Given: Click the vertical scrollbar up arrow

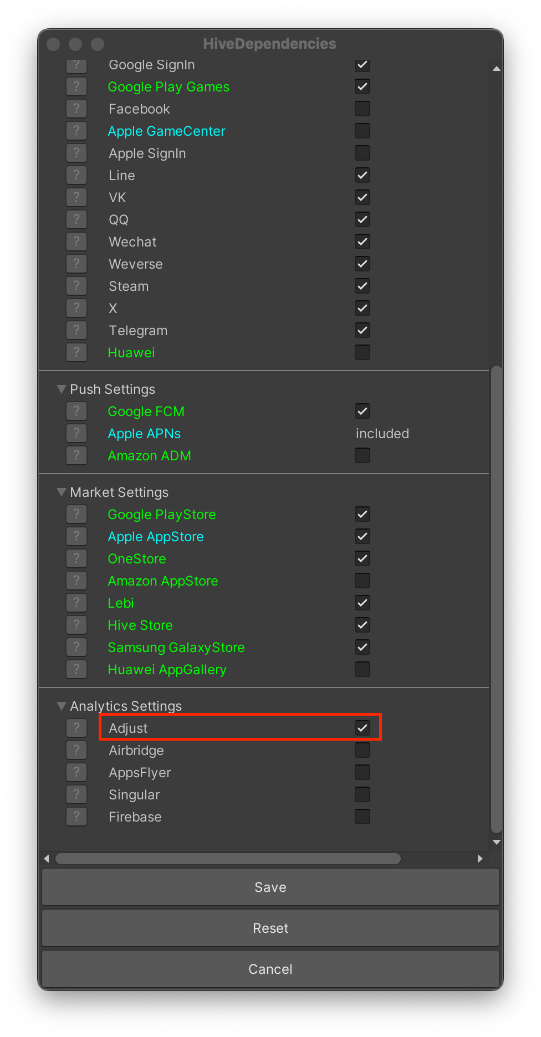Looking at the screenshot, I should [x=497, y=69].
